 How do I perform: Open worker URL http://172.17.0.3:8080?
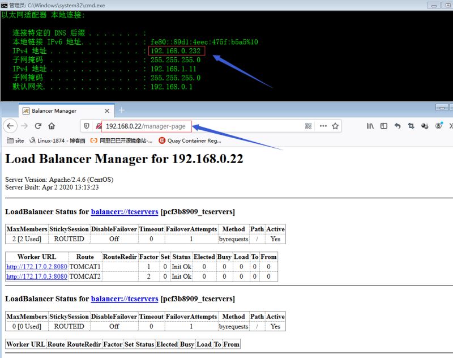coord(37,276)
